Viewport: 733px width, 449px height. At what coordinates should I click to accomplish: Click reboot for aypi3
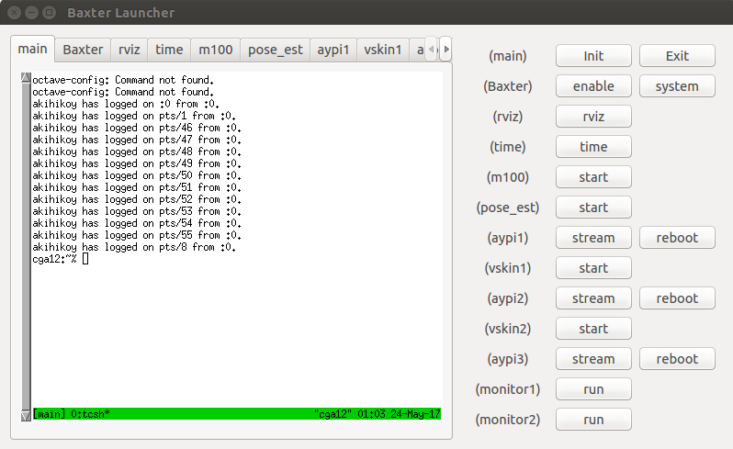(x=677, y=359)
